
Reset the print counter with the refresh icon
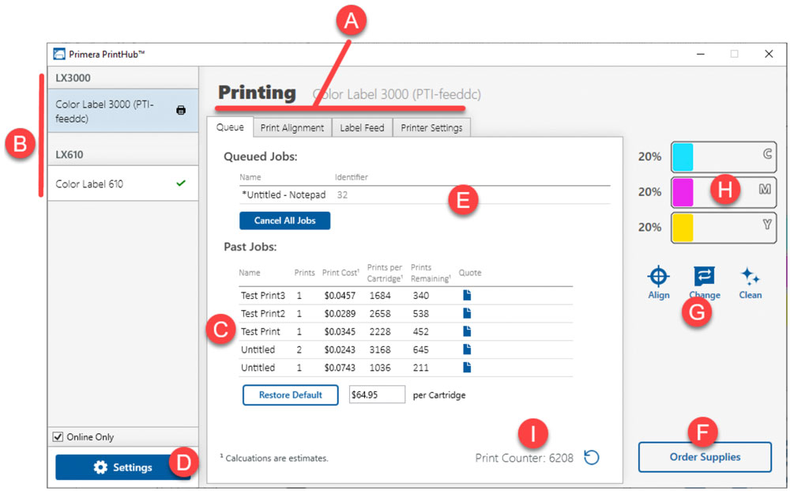[592, 457]
